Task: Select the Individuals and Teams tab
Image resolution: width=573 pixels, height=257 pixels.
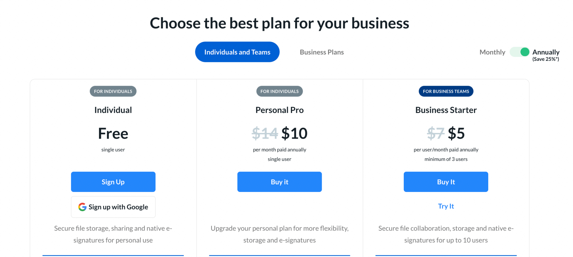Action: pos(237,52)
